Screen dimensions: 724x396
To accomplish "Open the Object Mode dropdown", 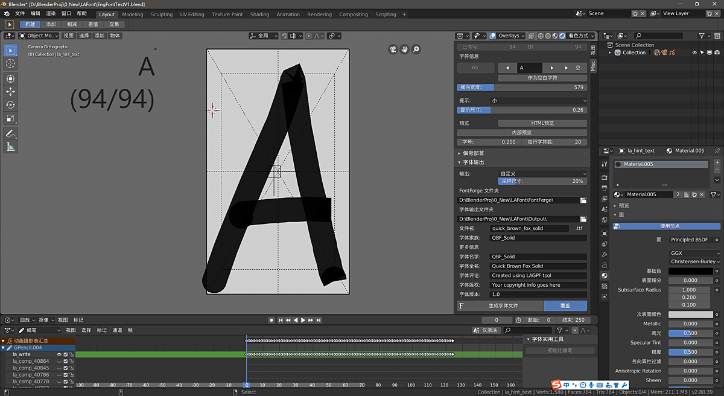I will [39, 36].
